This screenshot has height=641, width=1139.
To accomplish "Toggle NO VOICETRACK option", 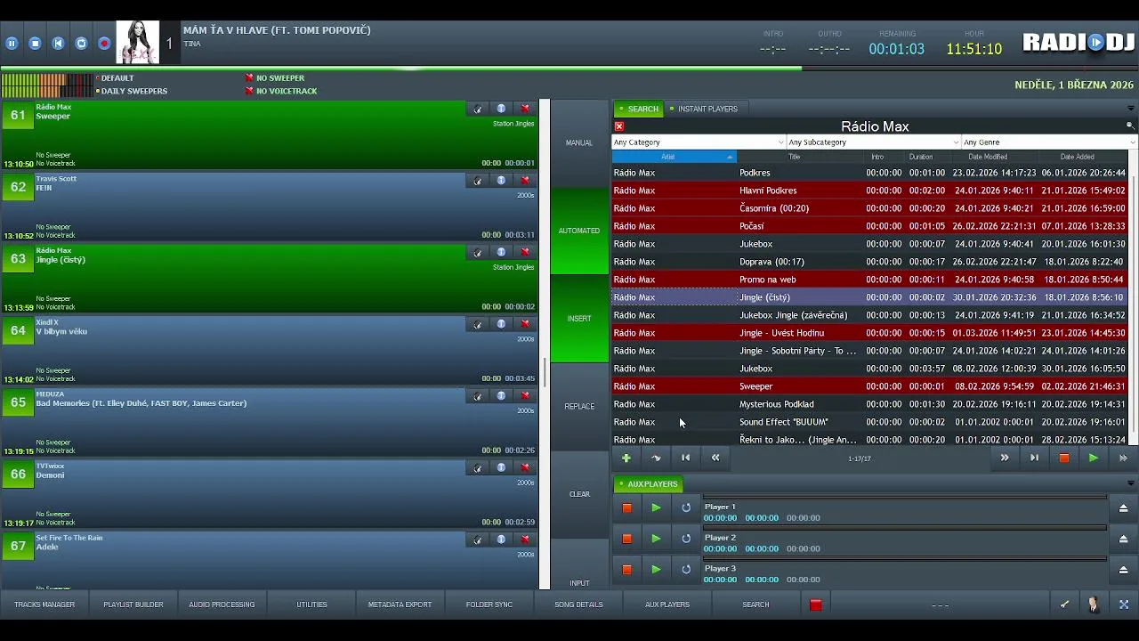I will point(281,91).
